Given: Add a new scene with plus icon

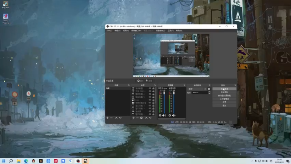Looking at the screenshot, I should click(107, 118).
